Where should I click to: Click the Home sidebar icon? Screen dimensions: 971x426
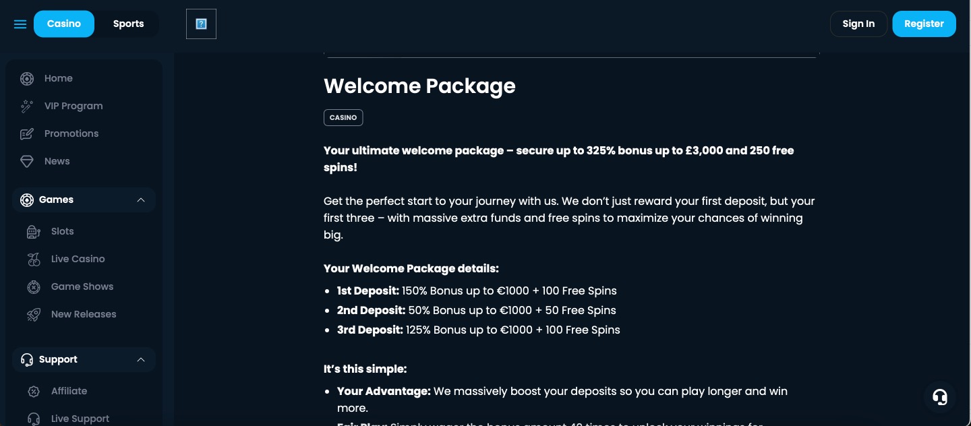(27, 79)
